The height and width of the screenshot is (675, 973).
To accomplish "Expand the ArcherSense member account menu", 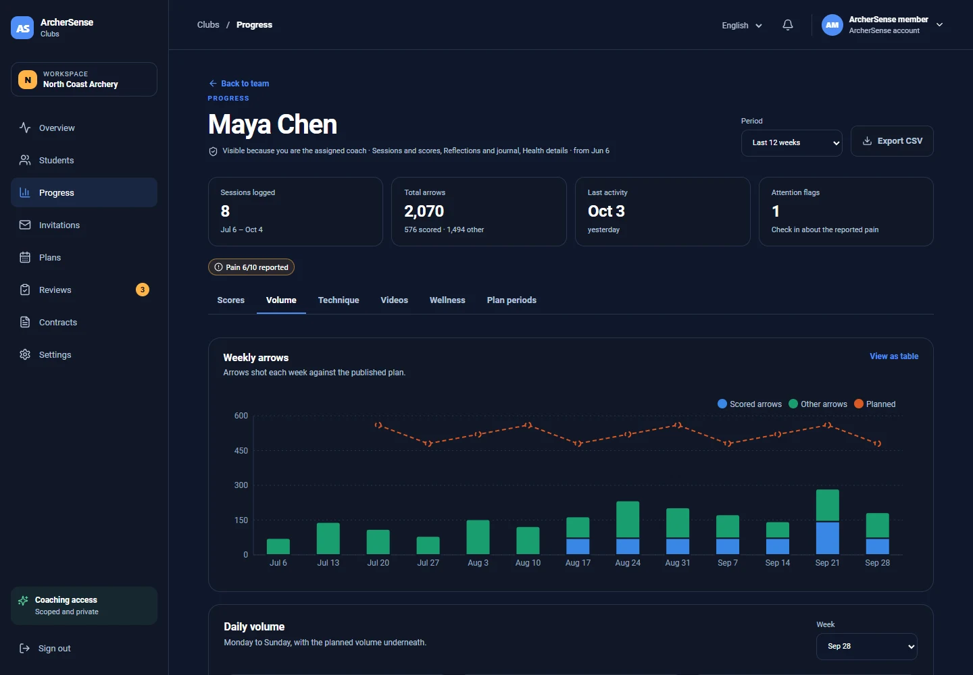I will (x=882, y=25).
